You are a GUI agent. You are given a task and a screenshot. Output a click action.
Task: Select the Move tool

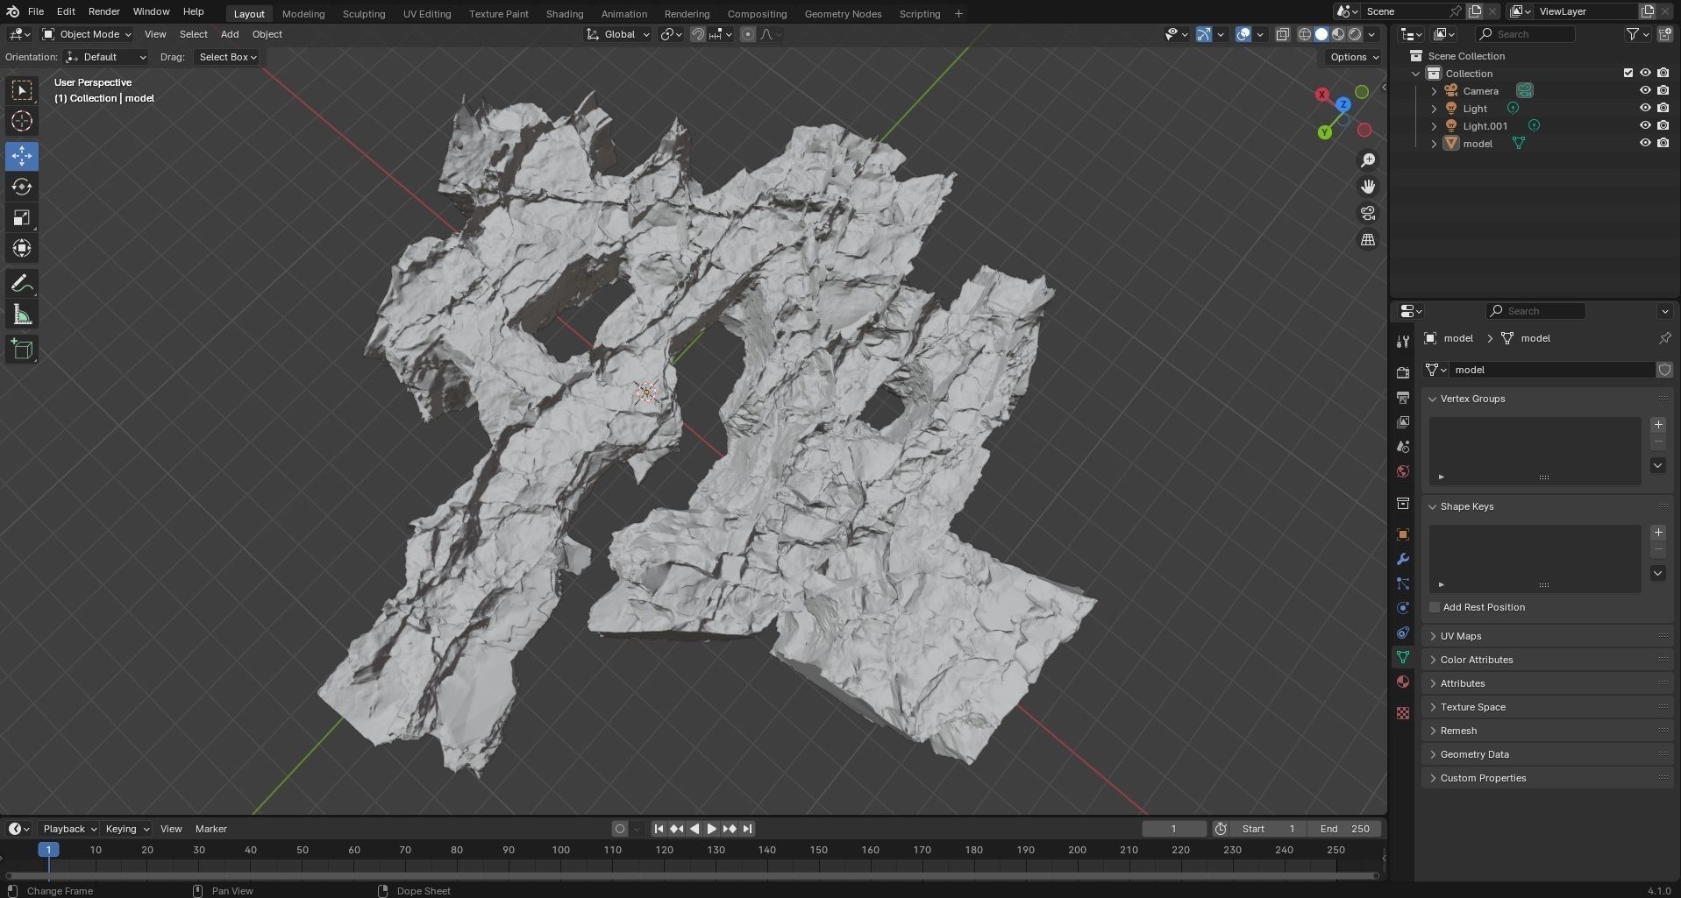click(x=22, y=156)
